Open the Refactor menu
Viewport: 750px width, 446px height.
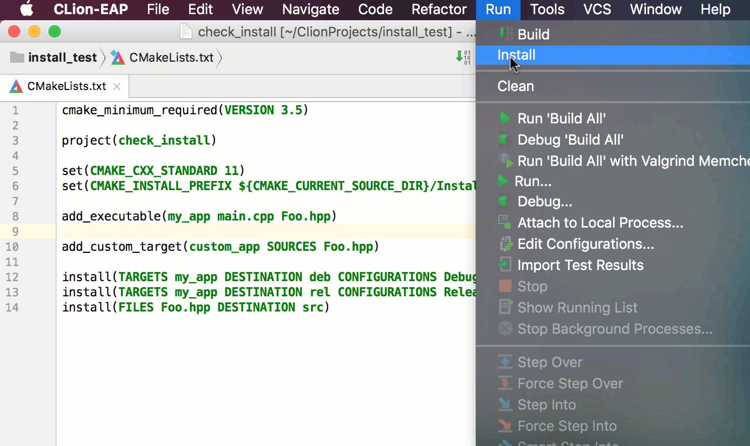pos(439,9)
